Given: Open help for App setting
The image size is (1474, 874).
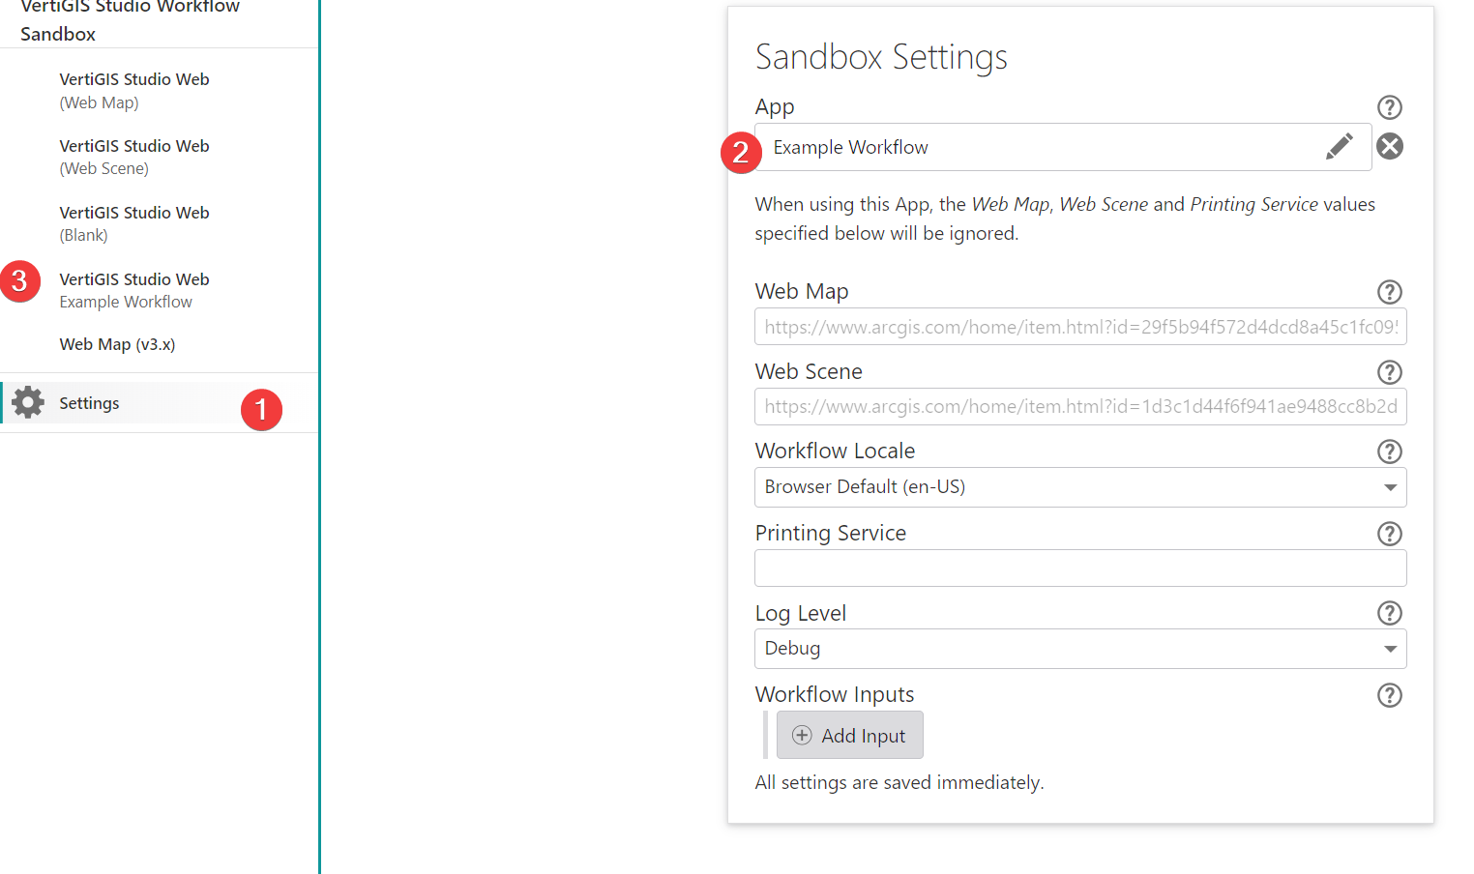Looking at the screenshot, I should pyautogui.click(x=1390, y=107).
